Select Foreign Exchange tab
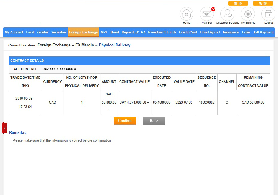 (x=83, y=32)
